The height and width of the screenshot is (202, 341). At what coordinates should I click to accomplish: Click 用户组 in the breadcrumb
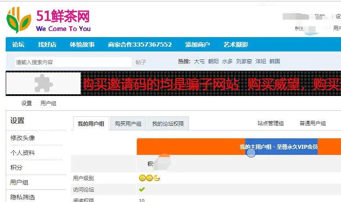tap(48, 103)
